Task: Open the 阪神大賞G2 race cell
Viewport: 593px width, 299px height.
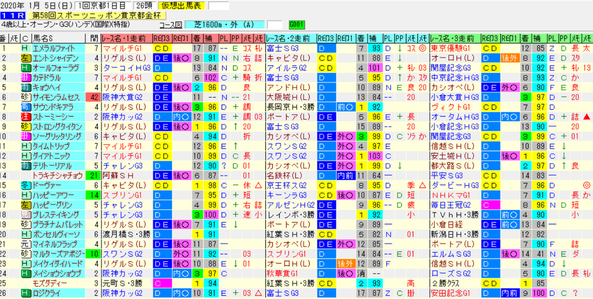Action: click(126, 97)
